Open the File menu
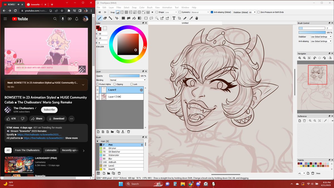334x188 pixels. pos(98,8)
